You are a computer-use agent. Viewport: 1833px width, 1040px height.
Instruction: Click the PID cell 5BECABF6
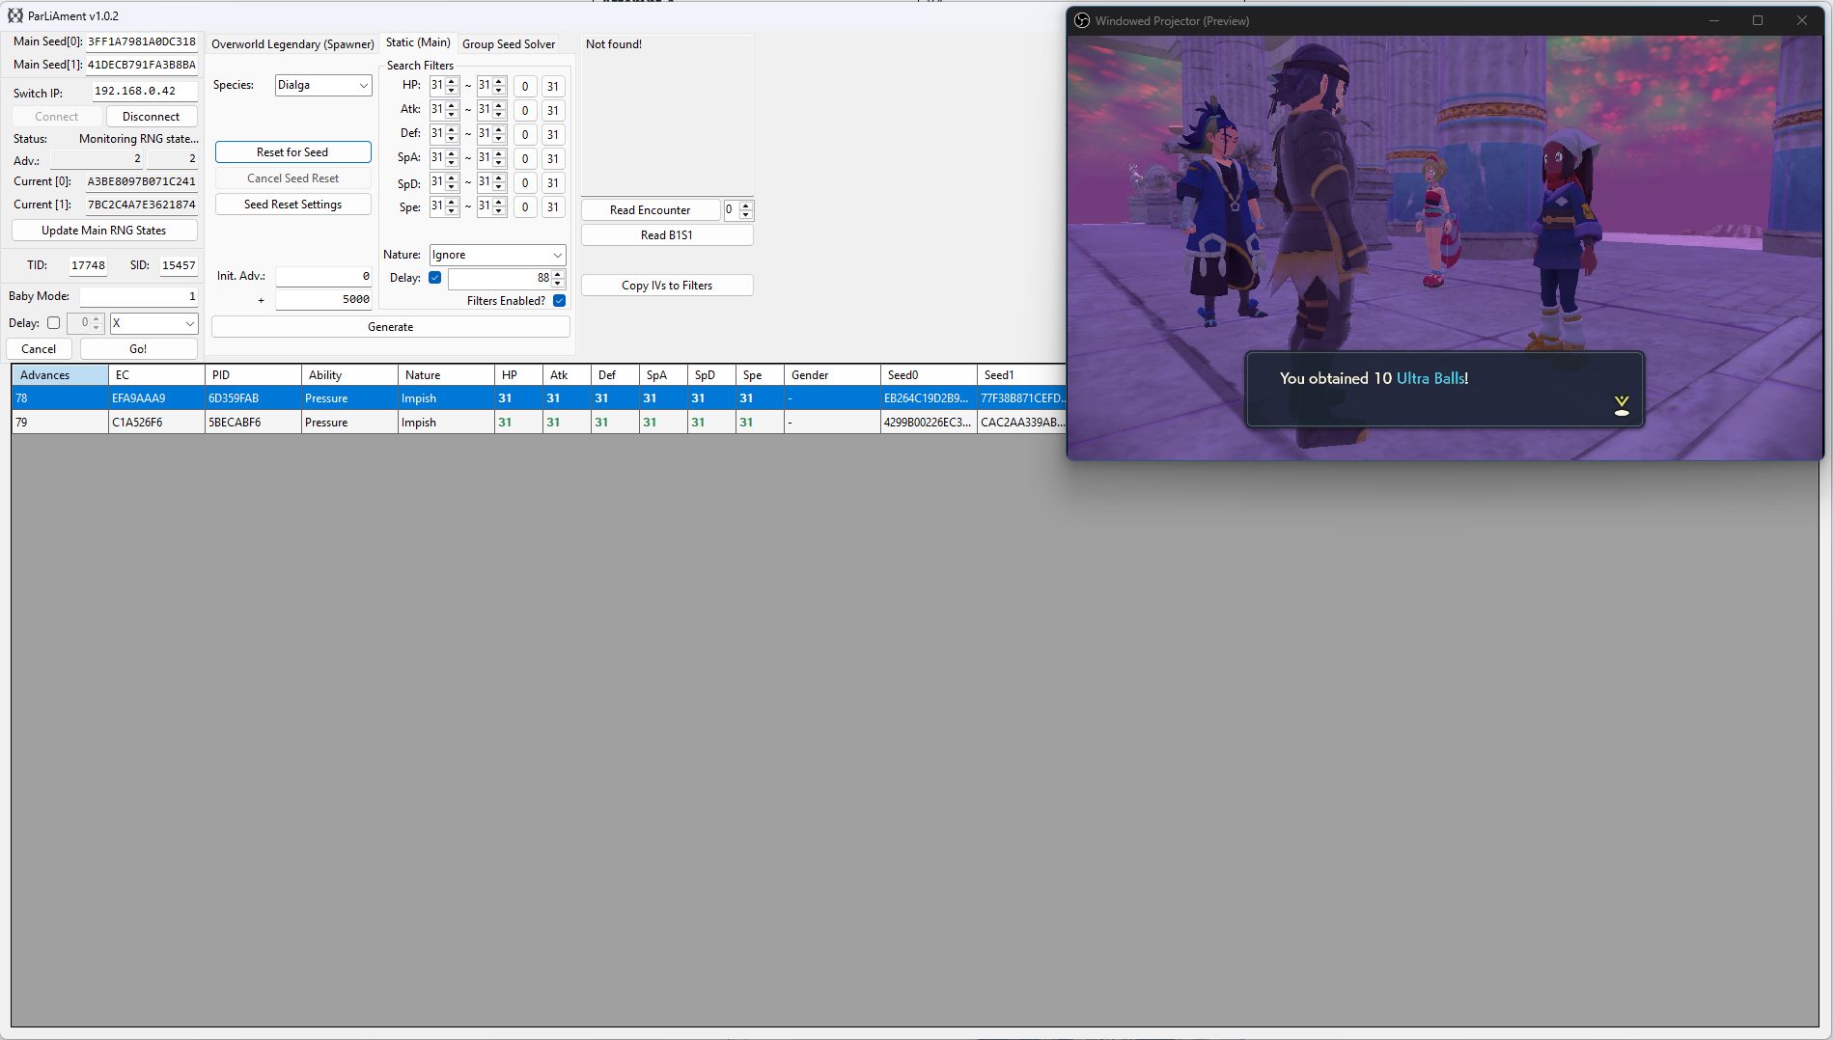[253, 423]
